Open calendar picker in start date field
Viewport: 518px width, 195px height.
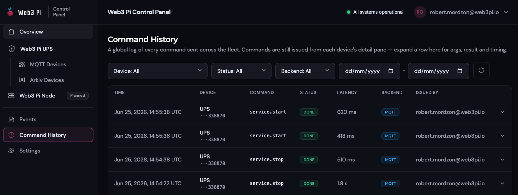(391, 71)
